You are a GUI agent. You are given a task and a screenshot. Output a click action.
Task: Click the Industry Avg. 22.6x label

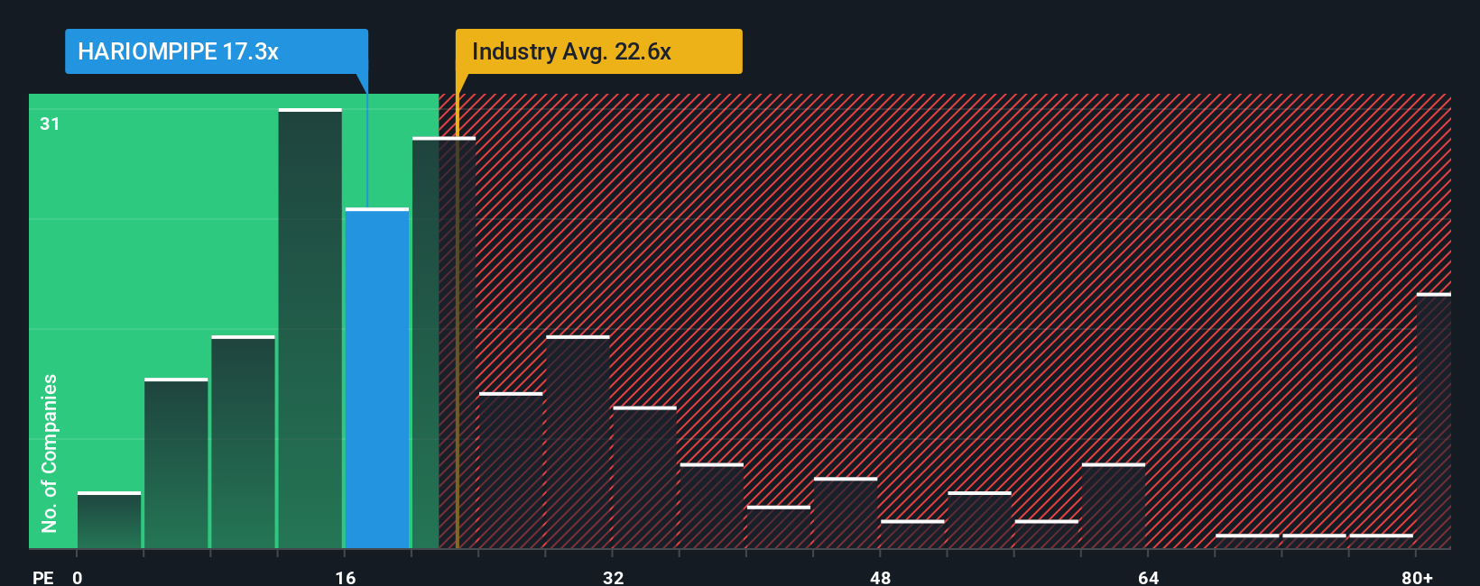(598, 51)
